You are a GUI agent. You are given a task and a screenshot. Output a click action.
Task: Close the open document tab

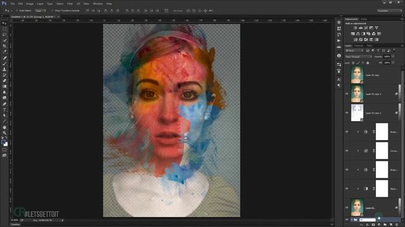pyautogui.click(x=58, y=17)
